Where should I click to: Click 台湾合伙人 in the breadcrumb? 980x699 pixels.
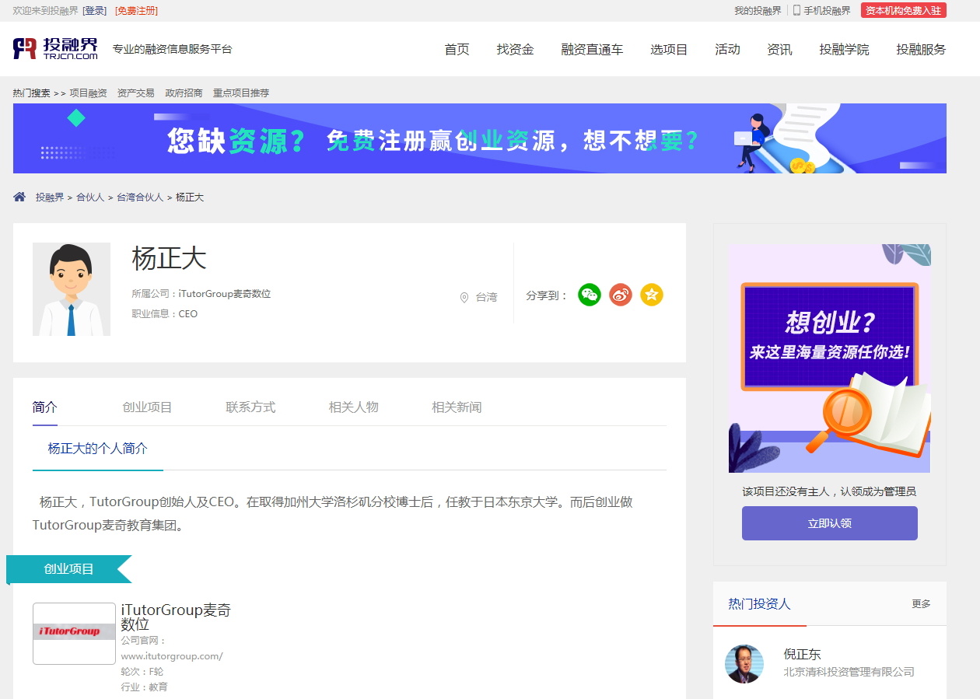(140, 197)
